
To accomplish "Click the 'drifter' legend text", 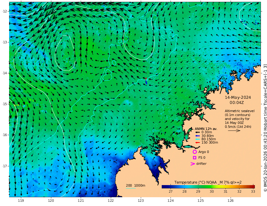I will coord(201,164).
